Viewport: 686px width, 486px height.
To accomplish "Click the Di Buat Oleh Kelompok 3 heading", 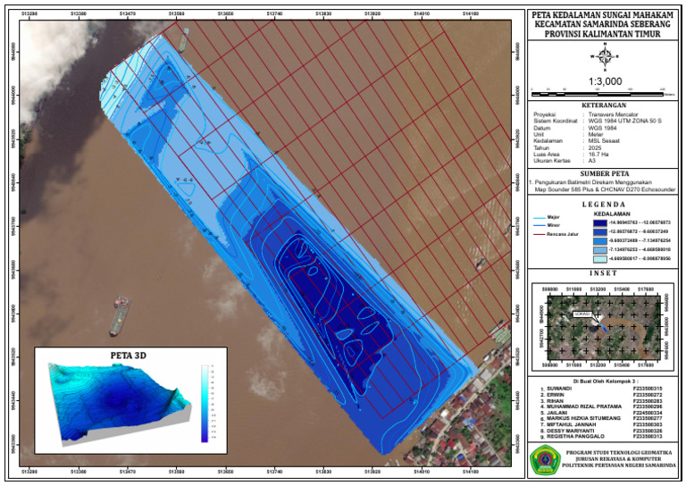I will coord(606,381).
